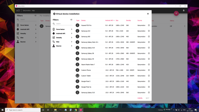Sort the list by Device column

83,20
